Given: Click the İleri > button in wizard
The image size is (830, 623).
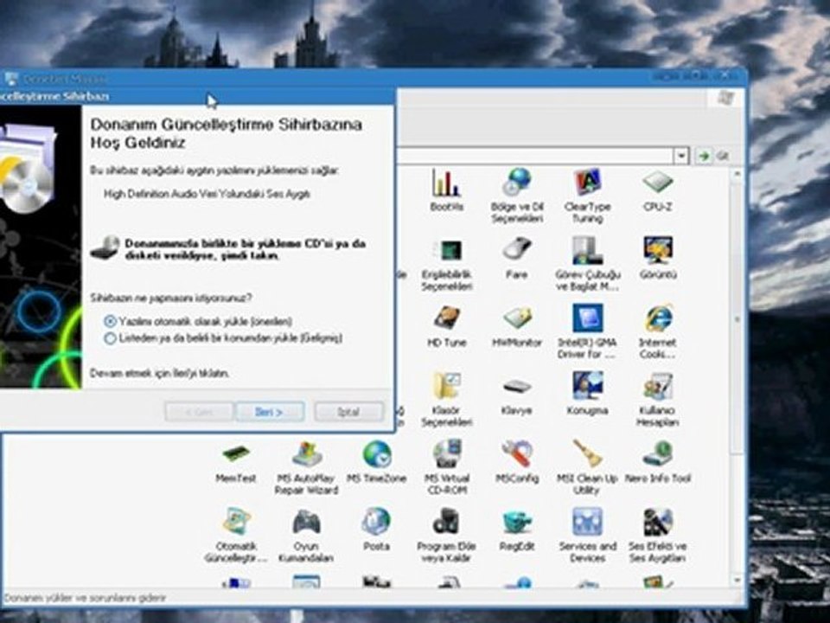Looking at the screenshot, I should (270, 412).
